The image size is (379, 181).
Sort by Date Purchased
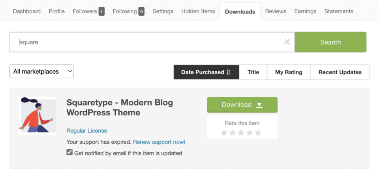click(x=206, y=72)
